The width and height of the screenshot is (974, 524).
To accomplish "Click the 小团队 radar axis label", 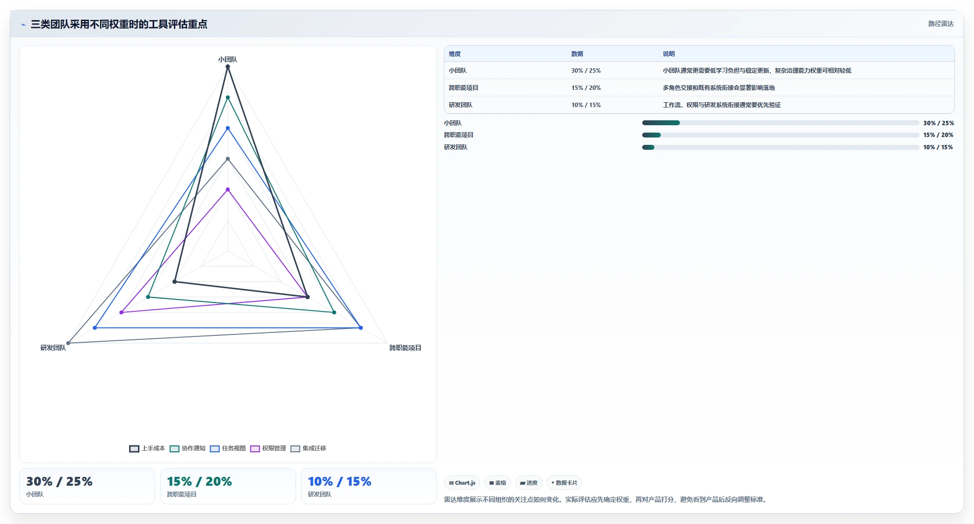I will coord(228,59).
